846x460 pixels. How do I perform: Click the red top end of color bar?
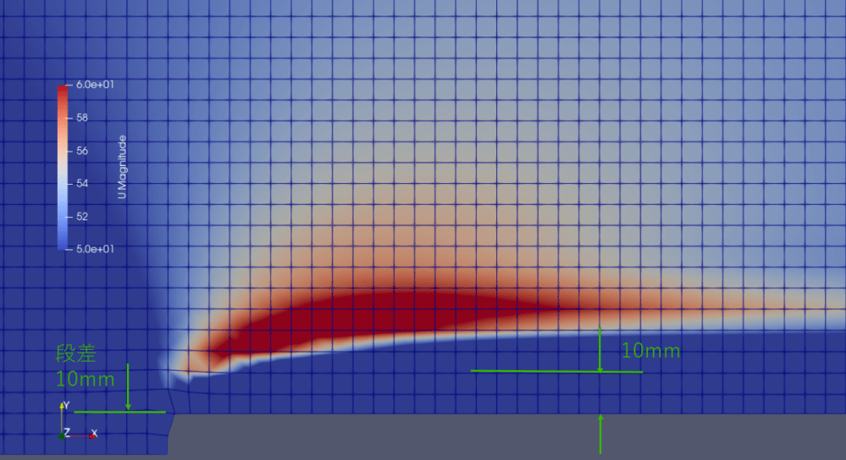click(62, 90)
